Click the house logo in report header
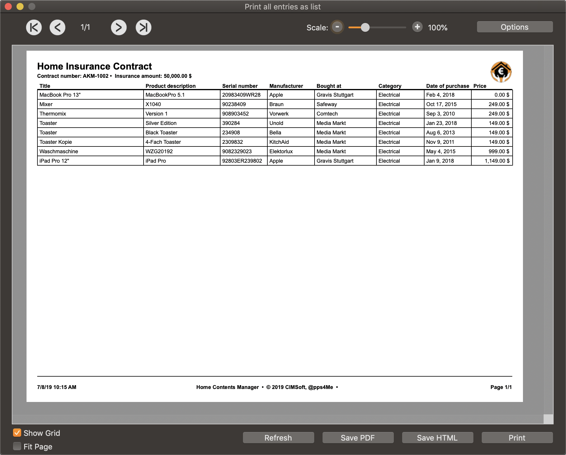The width and height of the screenshot is (566, 455). coord(501,72)
